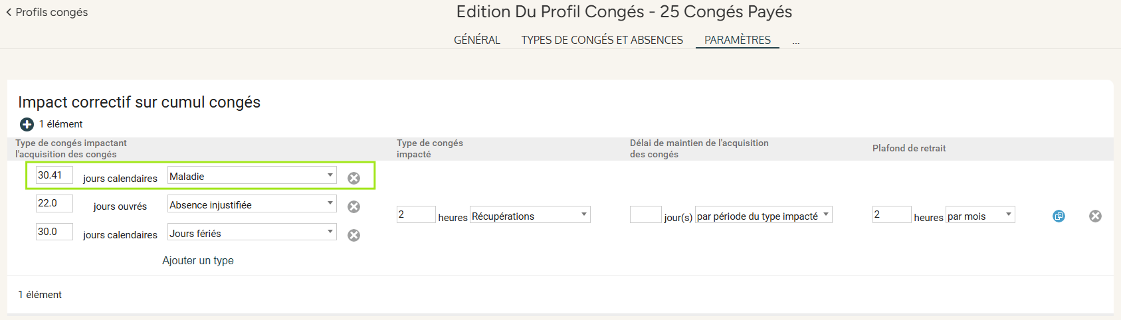Select the empty jour(s) delay field
This screenshot has width=1121, height=320.
click(x=645, y=214)
